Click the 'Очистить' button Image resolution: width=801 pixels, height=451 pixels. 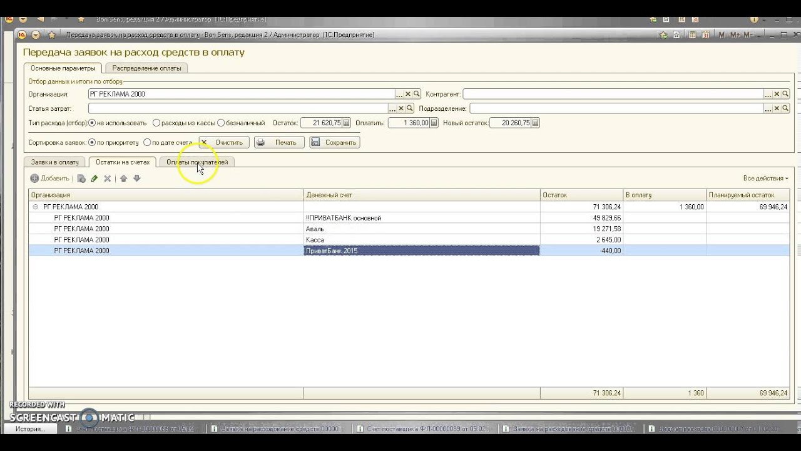(224, 142)
